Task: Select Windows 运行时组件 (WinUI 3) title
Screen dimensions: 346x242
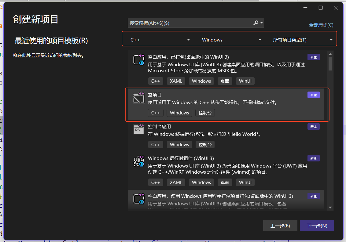Action: click(181, 158)
